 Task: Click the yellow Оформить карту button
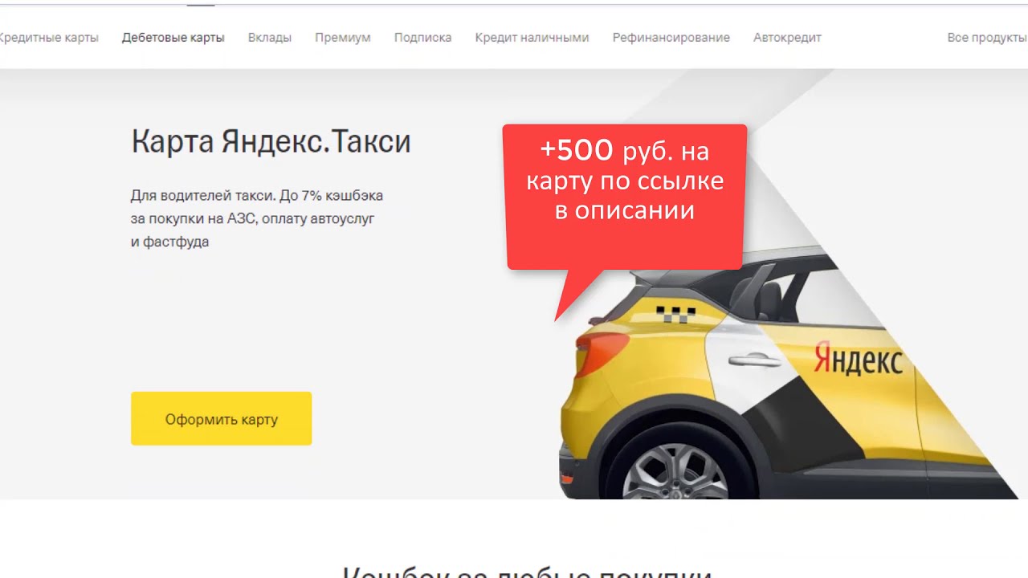click(x=222, y=418)
